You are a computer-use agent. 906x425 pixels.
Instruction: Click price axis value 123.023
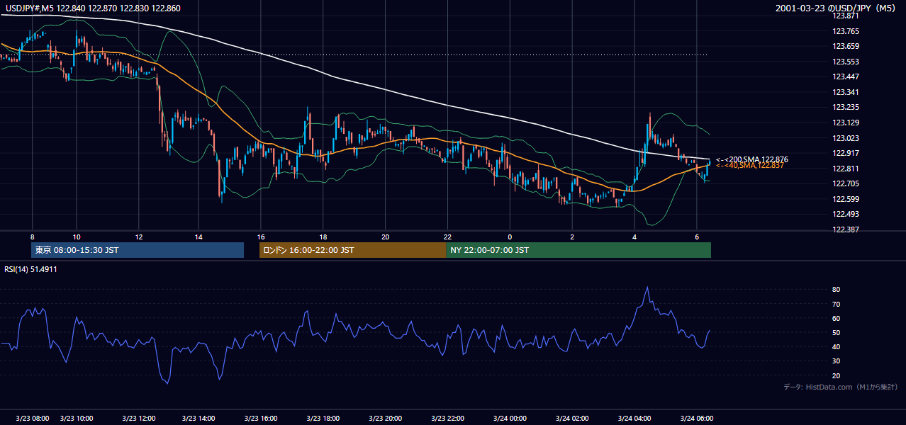pos(846,138)
